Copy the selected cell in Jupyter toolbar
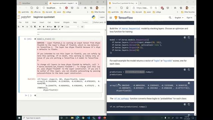This screenshot has width=213, height=120. (31, 27)
